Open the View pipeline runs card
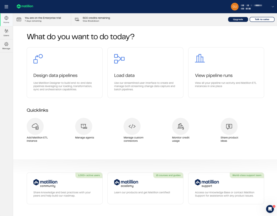This screenshot has width=277, height=216. tap(226, 72)
